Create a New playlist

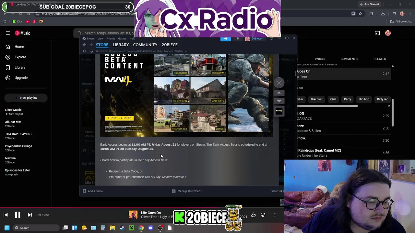point(26,98)
